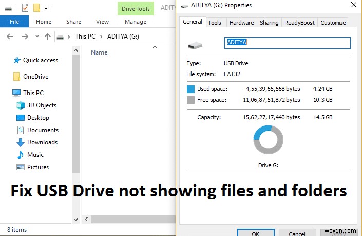362x236 pixels.
Task: Click the USB drive icon in Properties
Action: [195, 45]
